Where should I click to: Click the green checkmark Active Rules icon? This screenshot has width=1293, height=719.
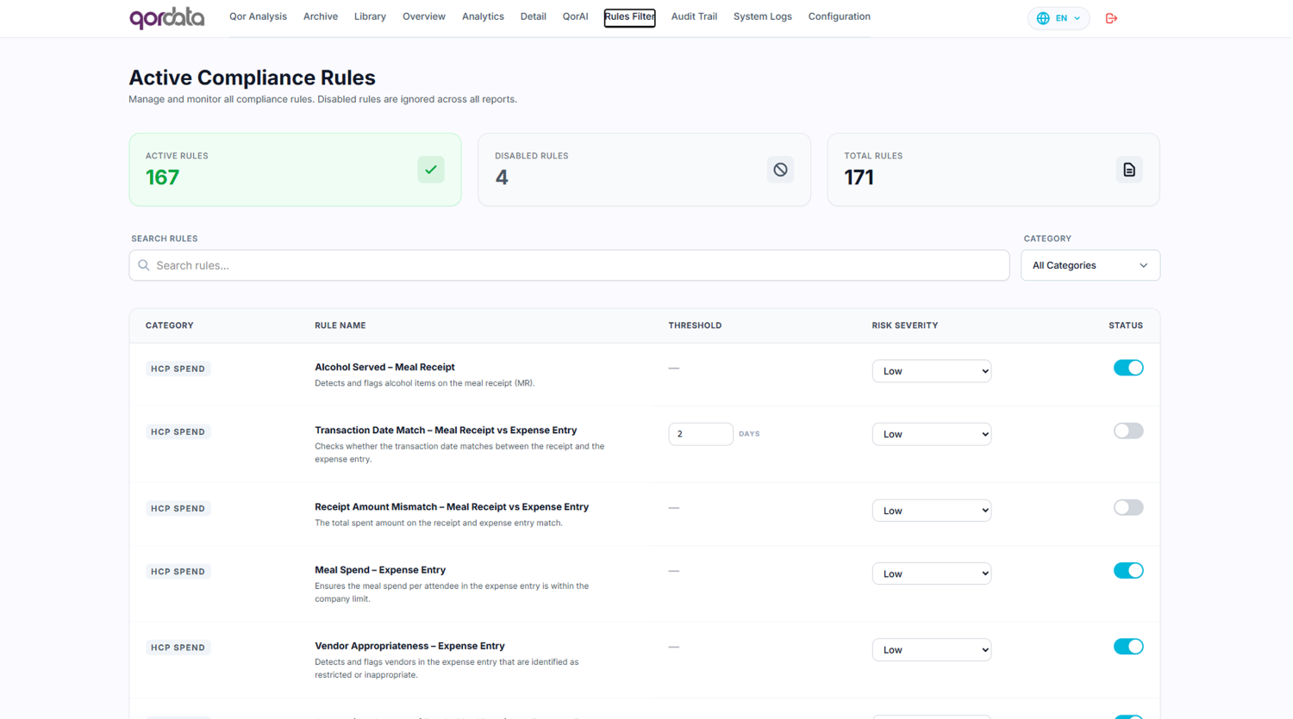coord(431,170)
